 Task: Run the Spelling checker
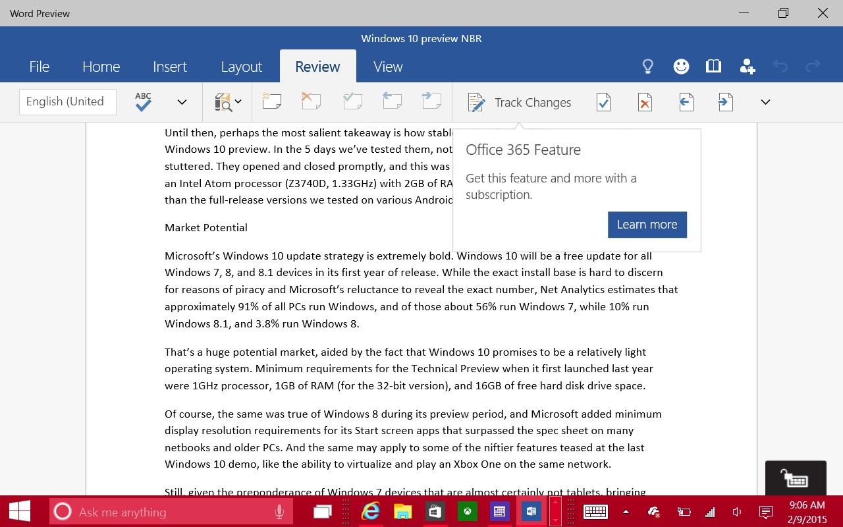(x=142, y=100)
